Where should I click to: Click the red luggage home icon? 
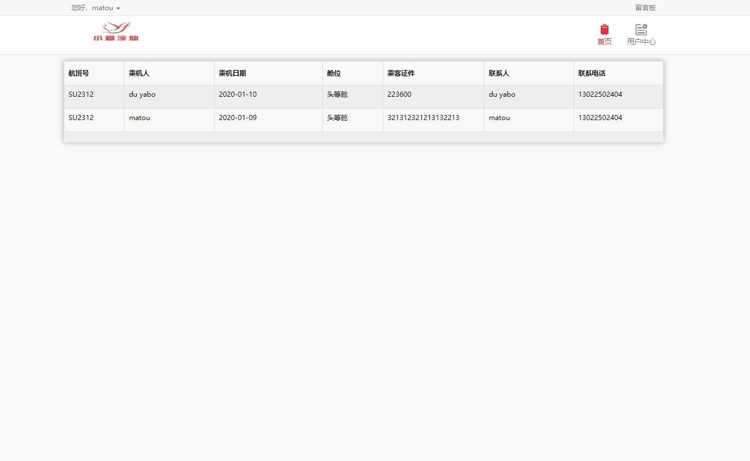[x=604, y=30]
